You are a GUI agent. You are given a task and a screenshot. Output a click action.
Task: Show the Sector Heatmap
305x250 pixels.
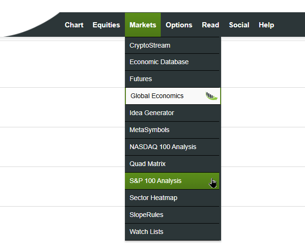pos(172,198)
